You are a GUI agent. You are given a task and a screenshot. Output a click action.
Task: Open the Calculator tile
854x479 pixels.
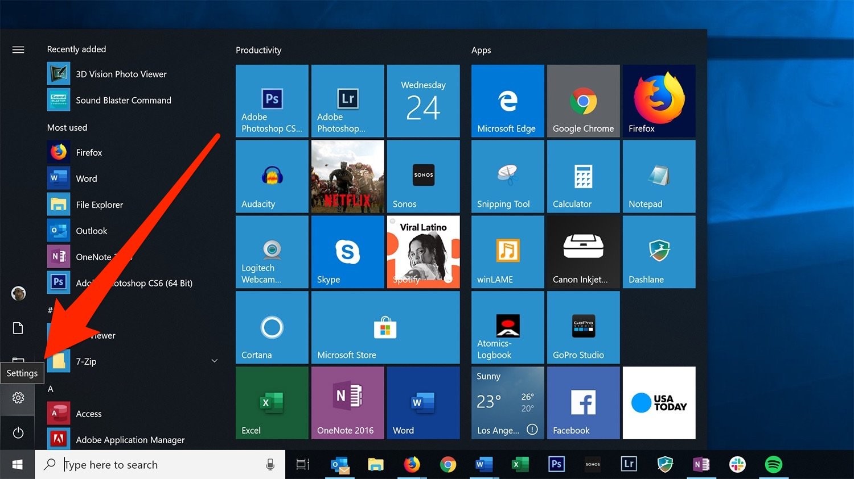click(x=584, y=176)
